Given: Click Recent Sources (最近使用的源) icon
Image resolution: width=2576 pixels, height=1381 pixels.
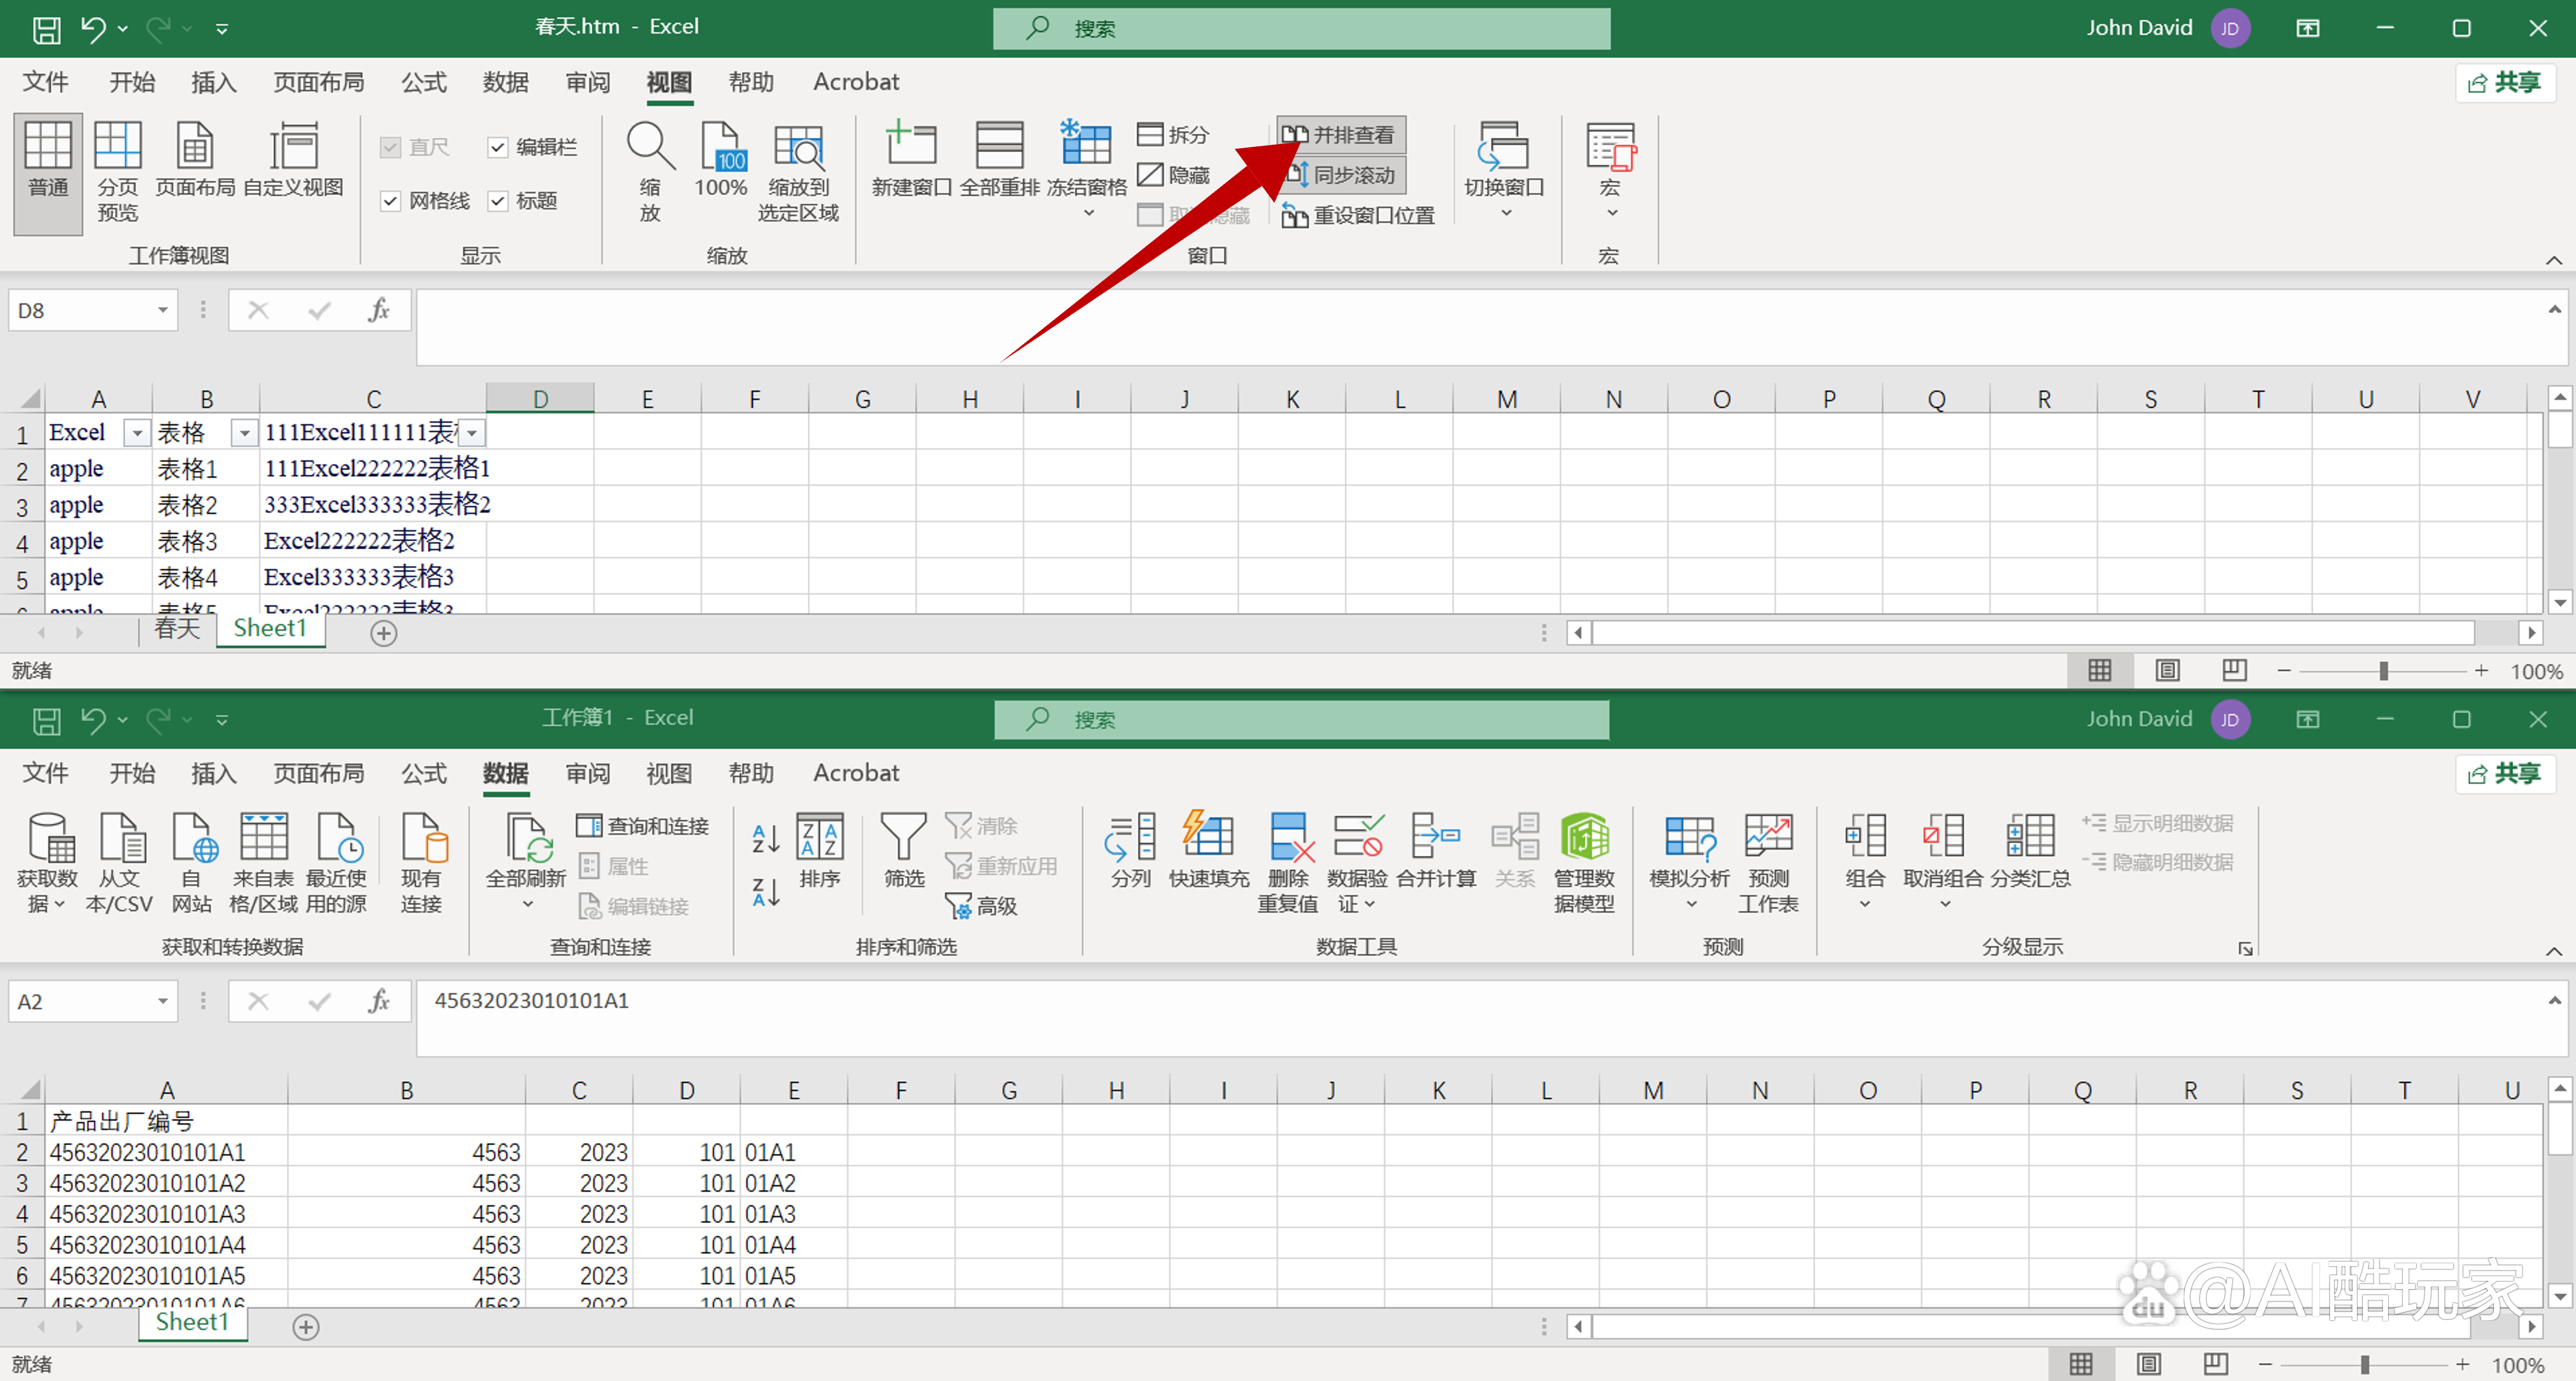Looking at the screenshot, I should (336, 864).
